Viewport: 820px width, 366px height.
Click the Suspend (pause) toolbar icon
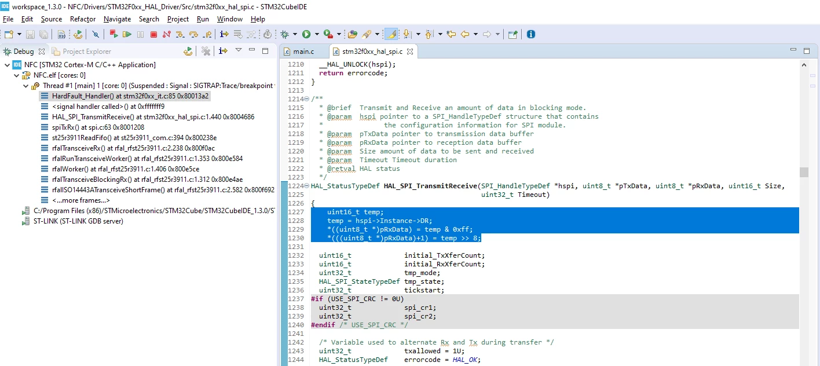point(140,35)
